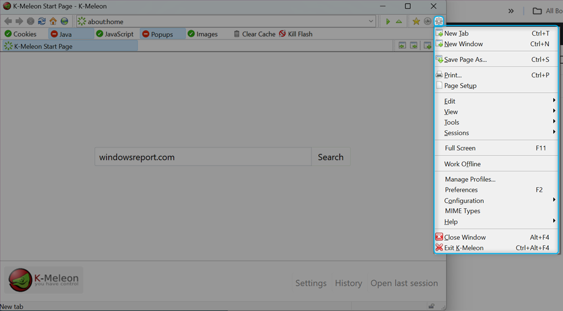Expand the Configuration submenu
Image resolution: width=563 pixels, height=311 pixels.
click(x=496, y=201)
